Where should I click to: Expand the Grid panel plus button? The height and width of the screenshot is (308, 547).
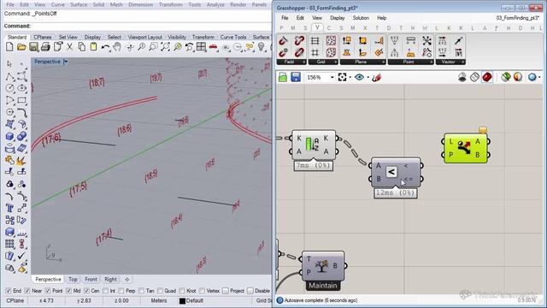coord(336,62)
